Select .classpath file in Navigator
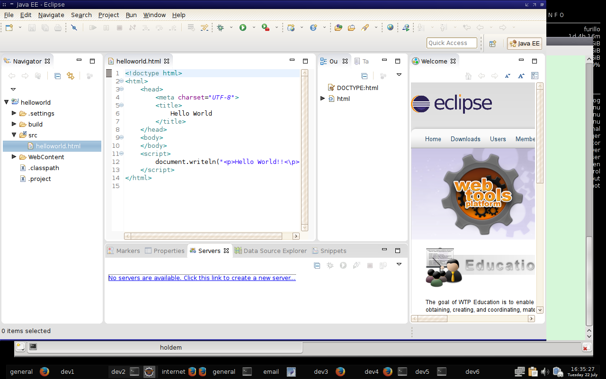 (39, 168)
